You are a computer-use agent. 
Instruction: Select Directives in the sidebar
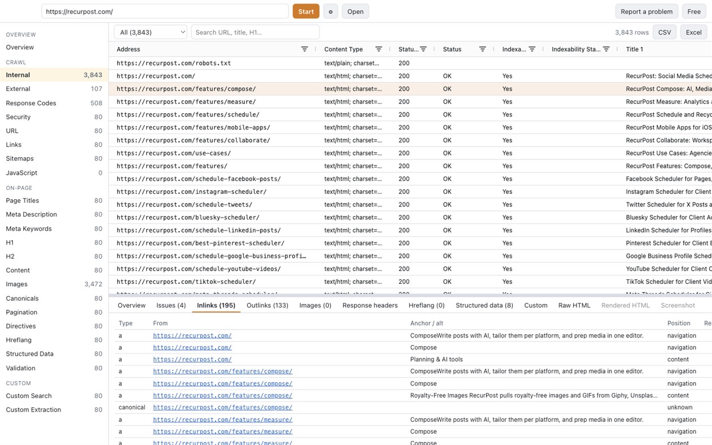click(54, 326)
